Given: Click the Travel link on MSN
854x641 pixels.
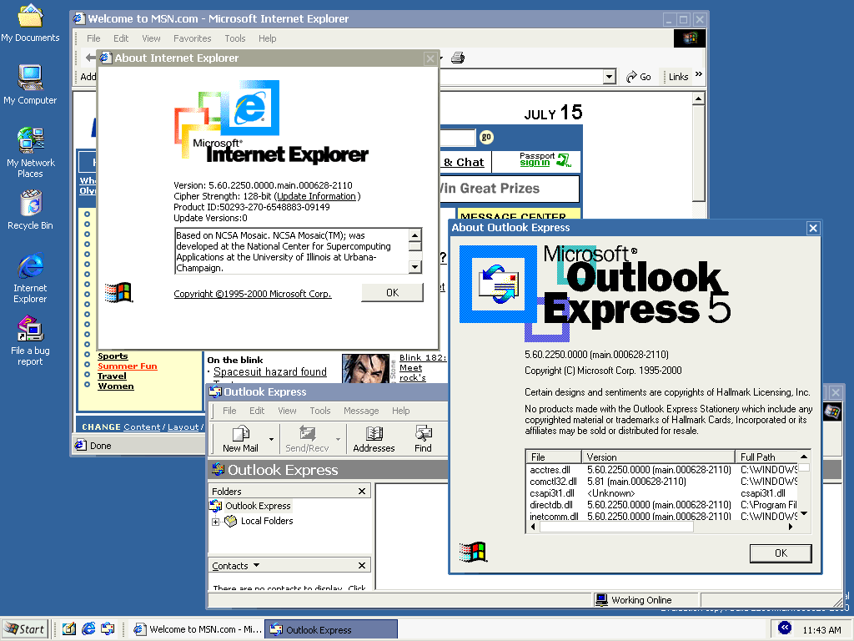Looking at the screenshot, I should coord(112,376).
